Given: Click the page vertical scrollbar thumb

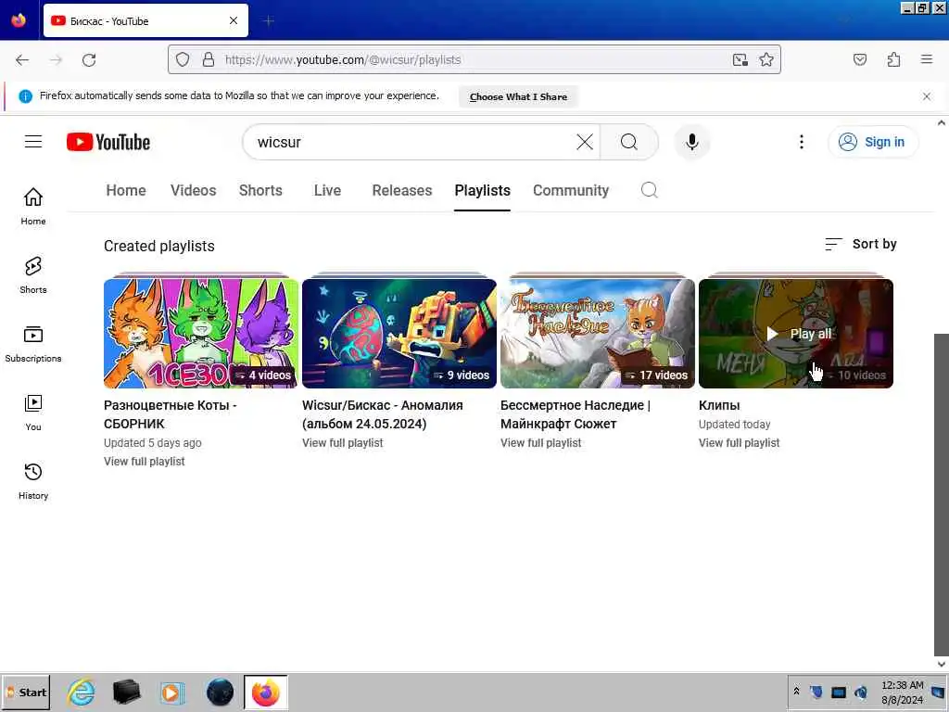Looking at the screenshot, I should (x=942, y=494).
